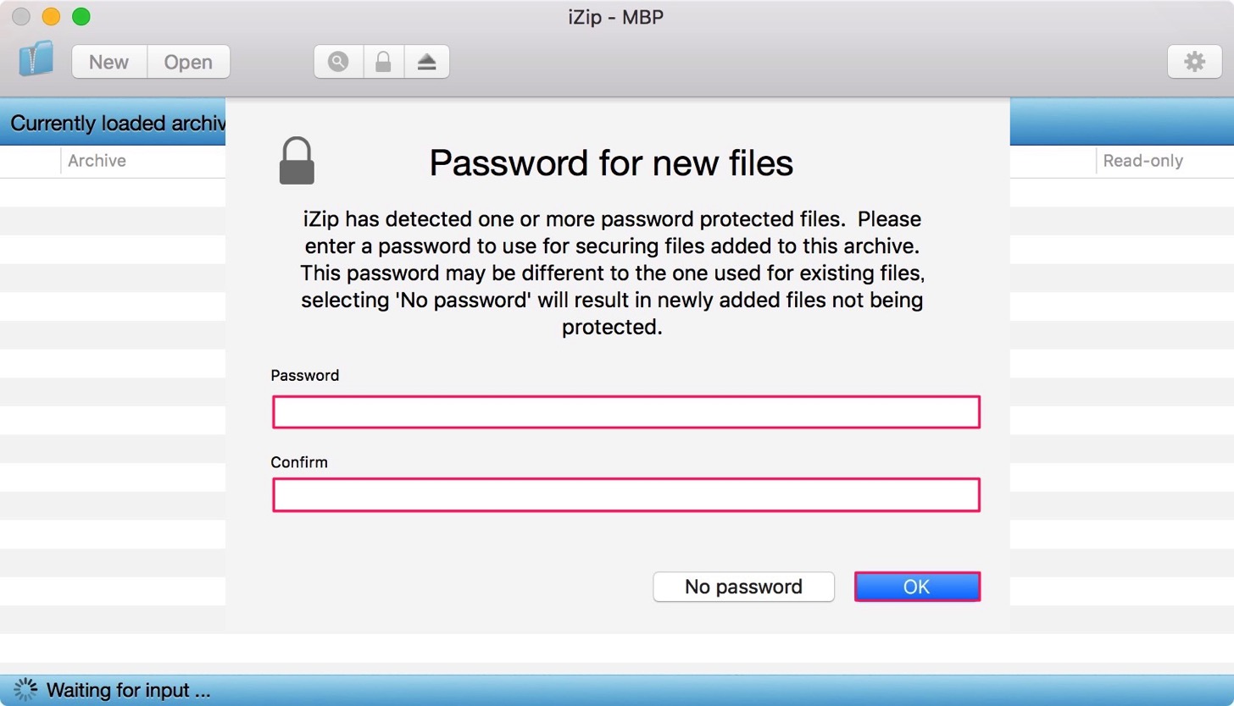Click the 'Currently loaded archives' header bar

pyautogui.click(x=113, y=123)
